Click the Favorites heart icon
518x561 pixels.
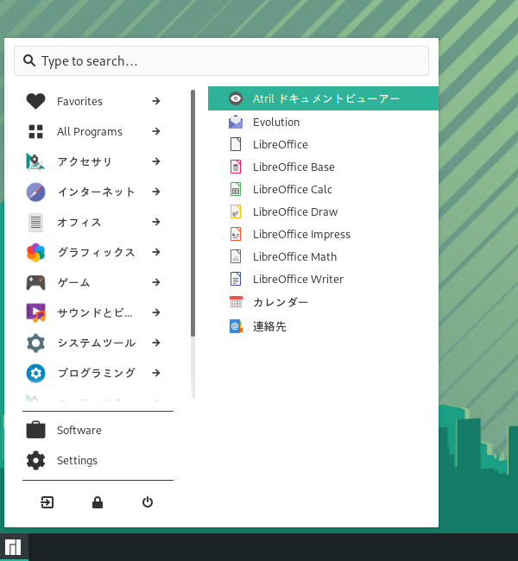pyautogui.click(x=35, y=101)
